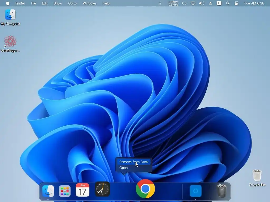Click the network speed indicator

coord(173,3)
